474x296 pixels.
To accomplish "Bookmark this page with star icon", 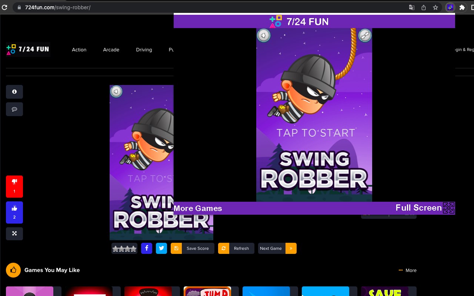I will tap(435, 7).
